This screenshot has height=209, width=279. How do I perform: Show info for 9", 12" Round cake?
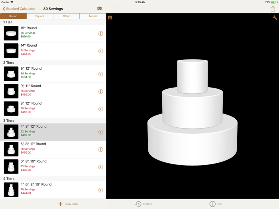tap(101, 74)
